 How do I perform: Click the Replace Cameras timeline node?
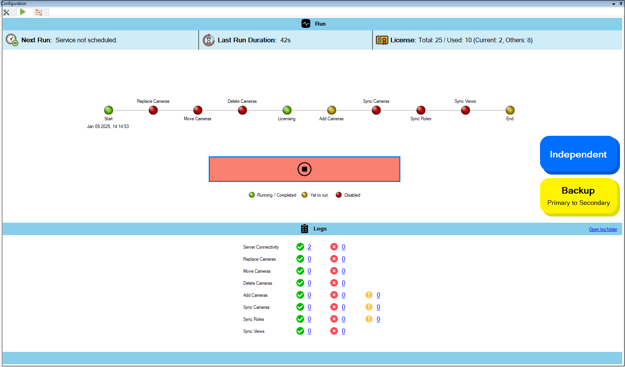point(153,110)
